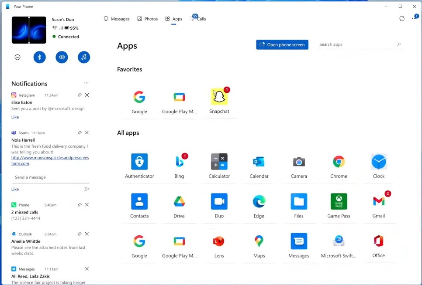Toggle the Do Not Disturb control
This screenshot has height=285, width=422.
point(17,57)
